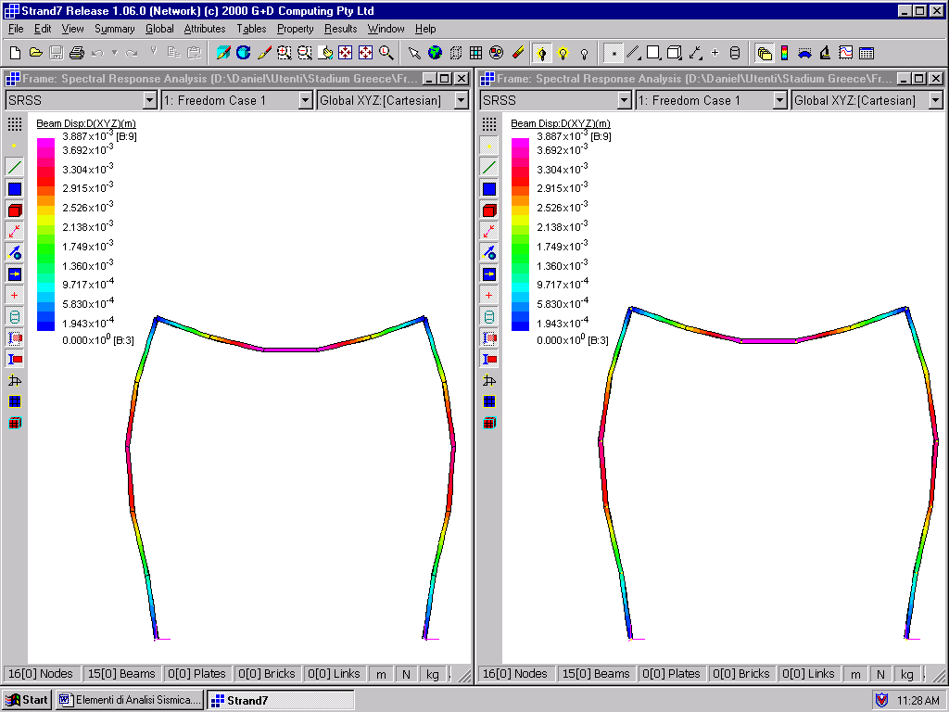Open the Results menu
Viewport: 949px width, 712px height.
pos(340,29)
